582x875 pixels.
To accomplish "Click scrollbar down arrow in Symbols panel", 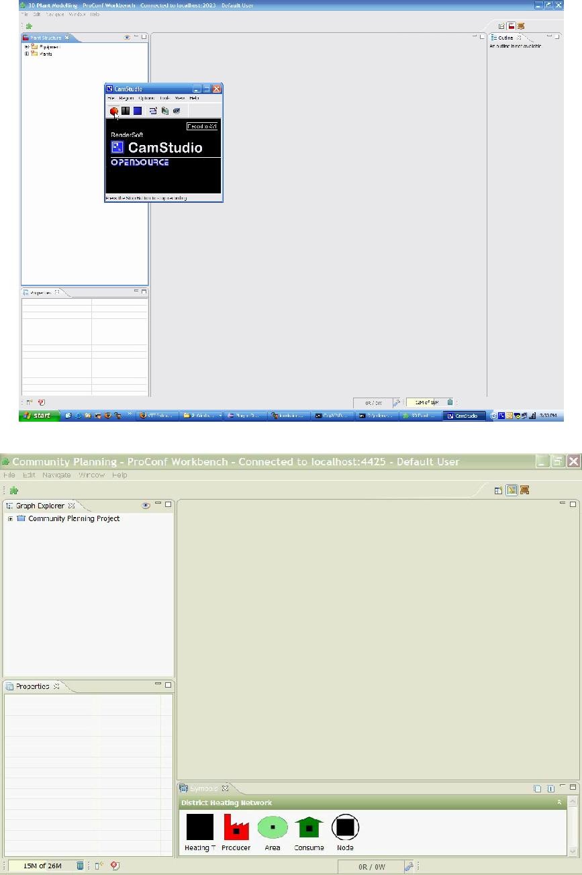I will click(573, 850).
